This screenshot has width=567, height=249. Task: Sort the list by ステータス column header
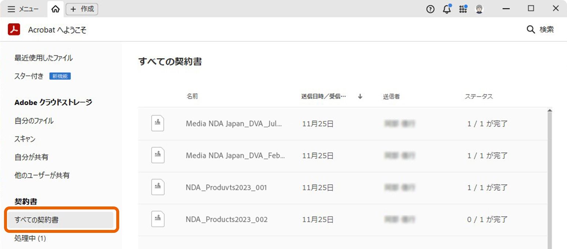[x=479, y=96]
